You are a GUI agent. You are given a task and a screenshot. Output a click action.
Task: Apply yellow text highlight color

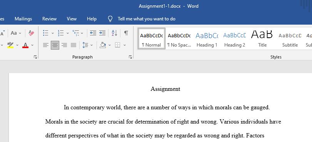(10, 45)
